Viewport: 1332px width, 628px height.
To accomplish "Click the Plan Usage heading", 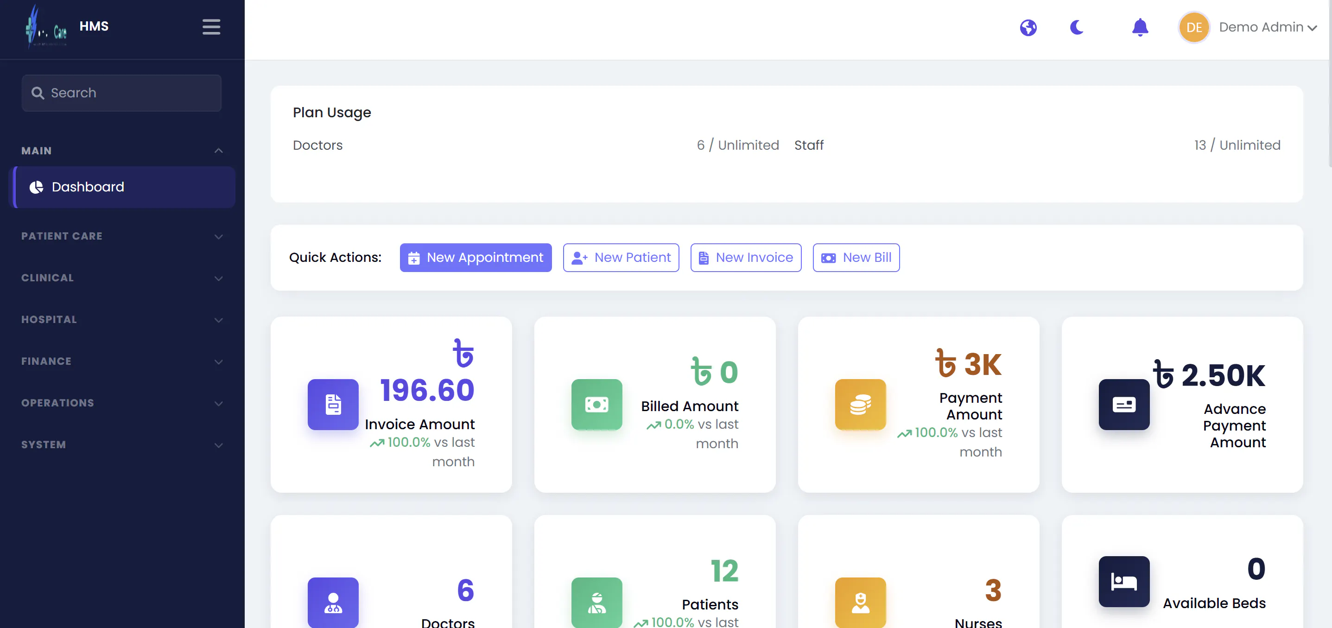I will [332, 113].
